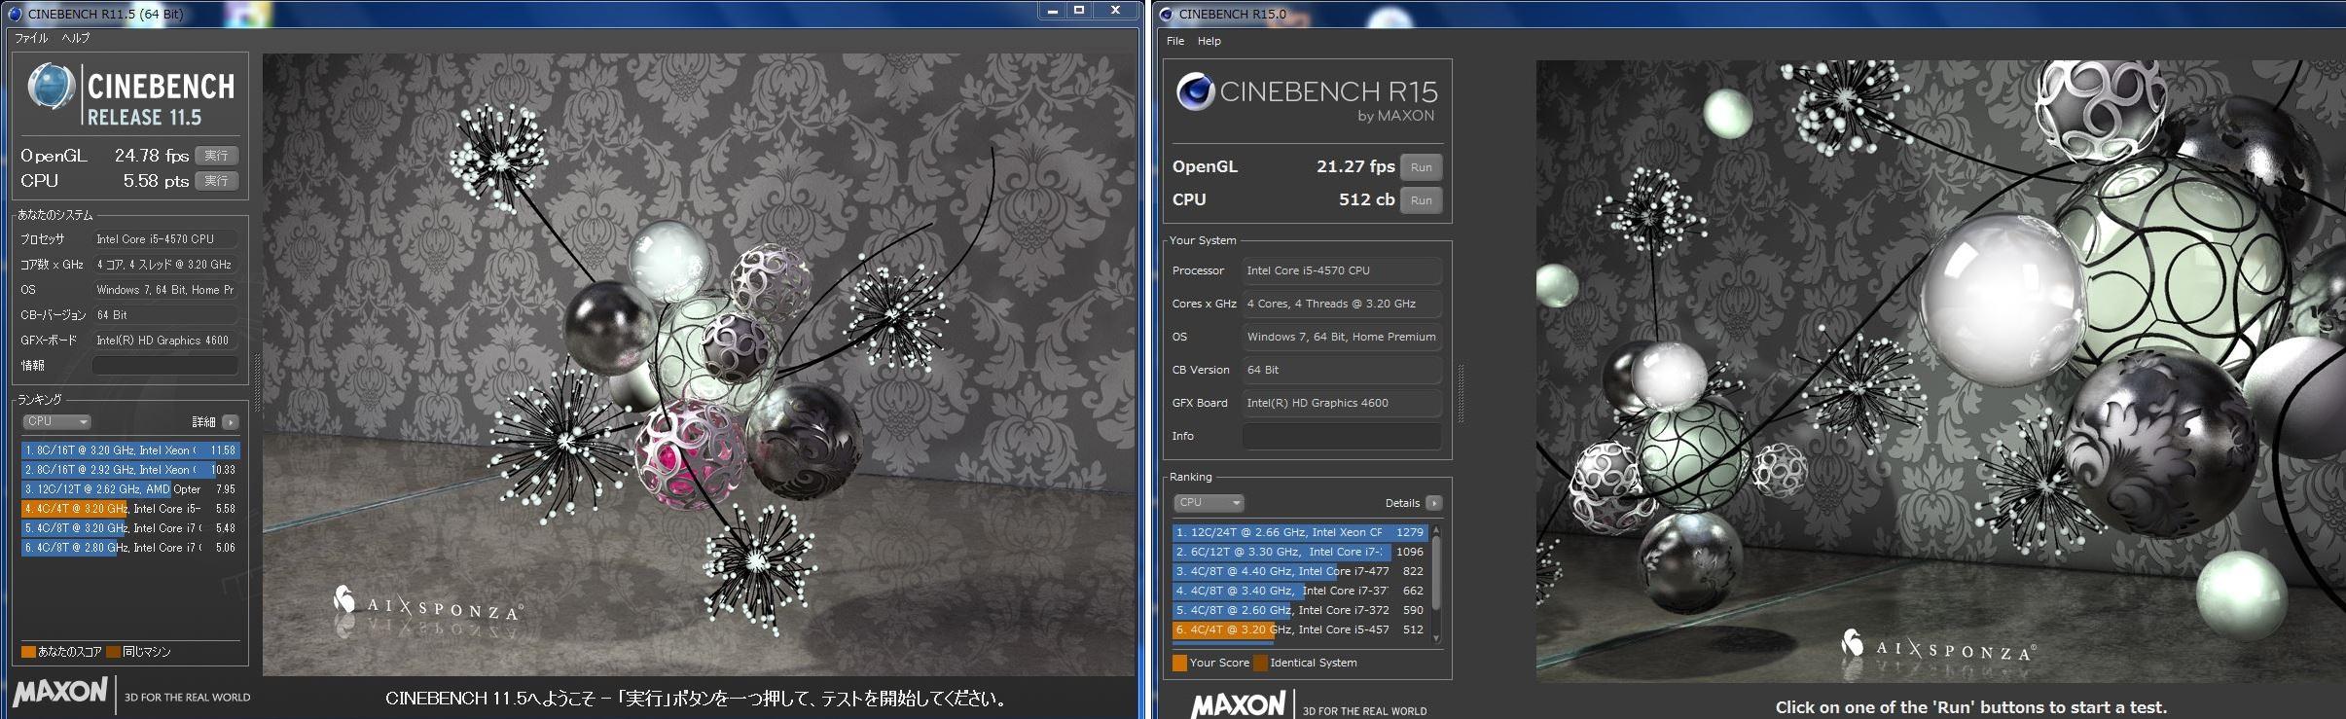Screen dimensions: 2346x719
Task: Click the Cores x GHz field in R15
Action: point(1342,304)
